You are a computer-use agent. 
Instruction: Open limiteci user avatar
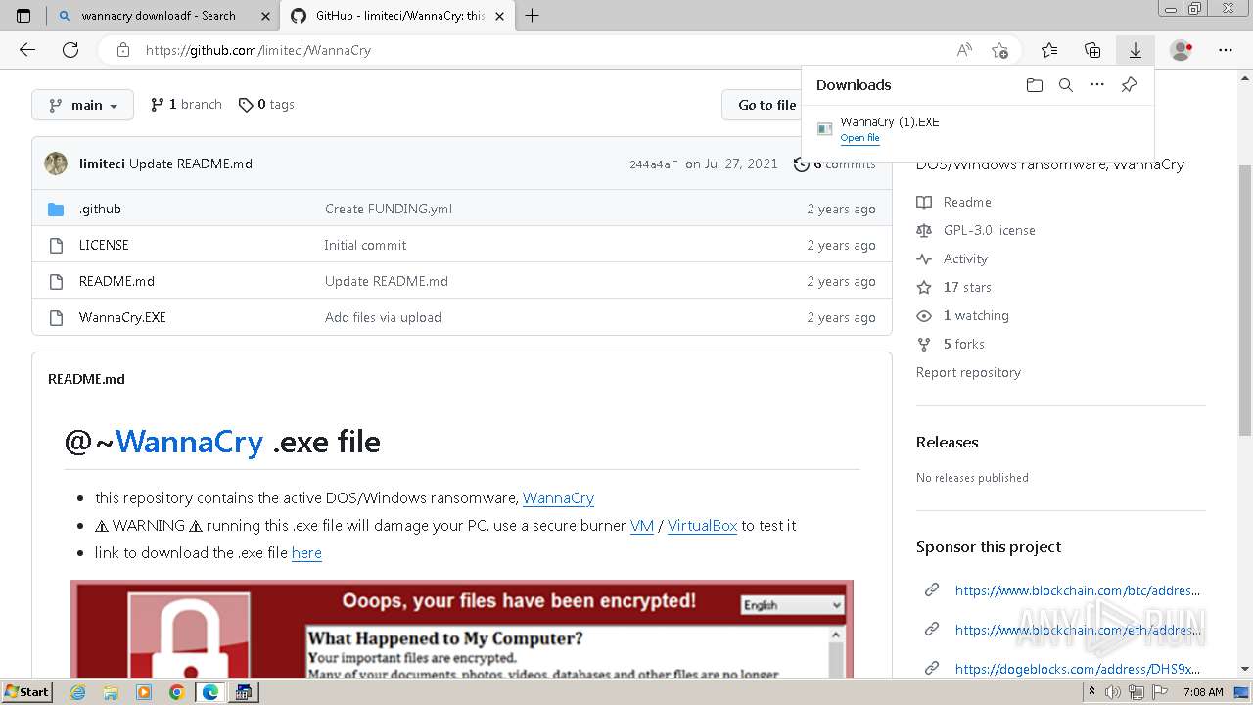pyautogui.click(x=56, y=164)
